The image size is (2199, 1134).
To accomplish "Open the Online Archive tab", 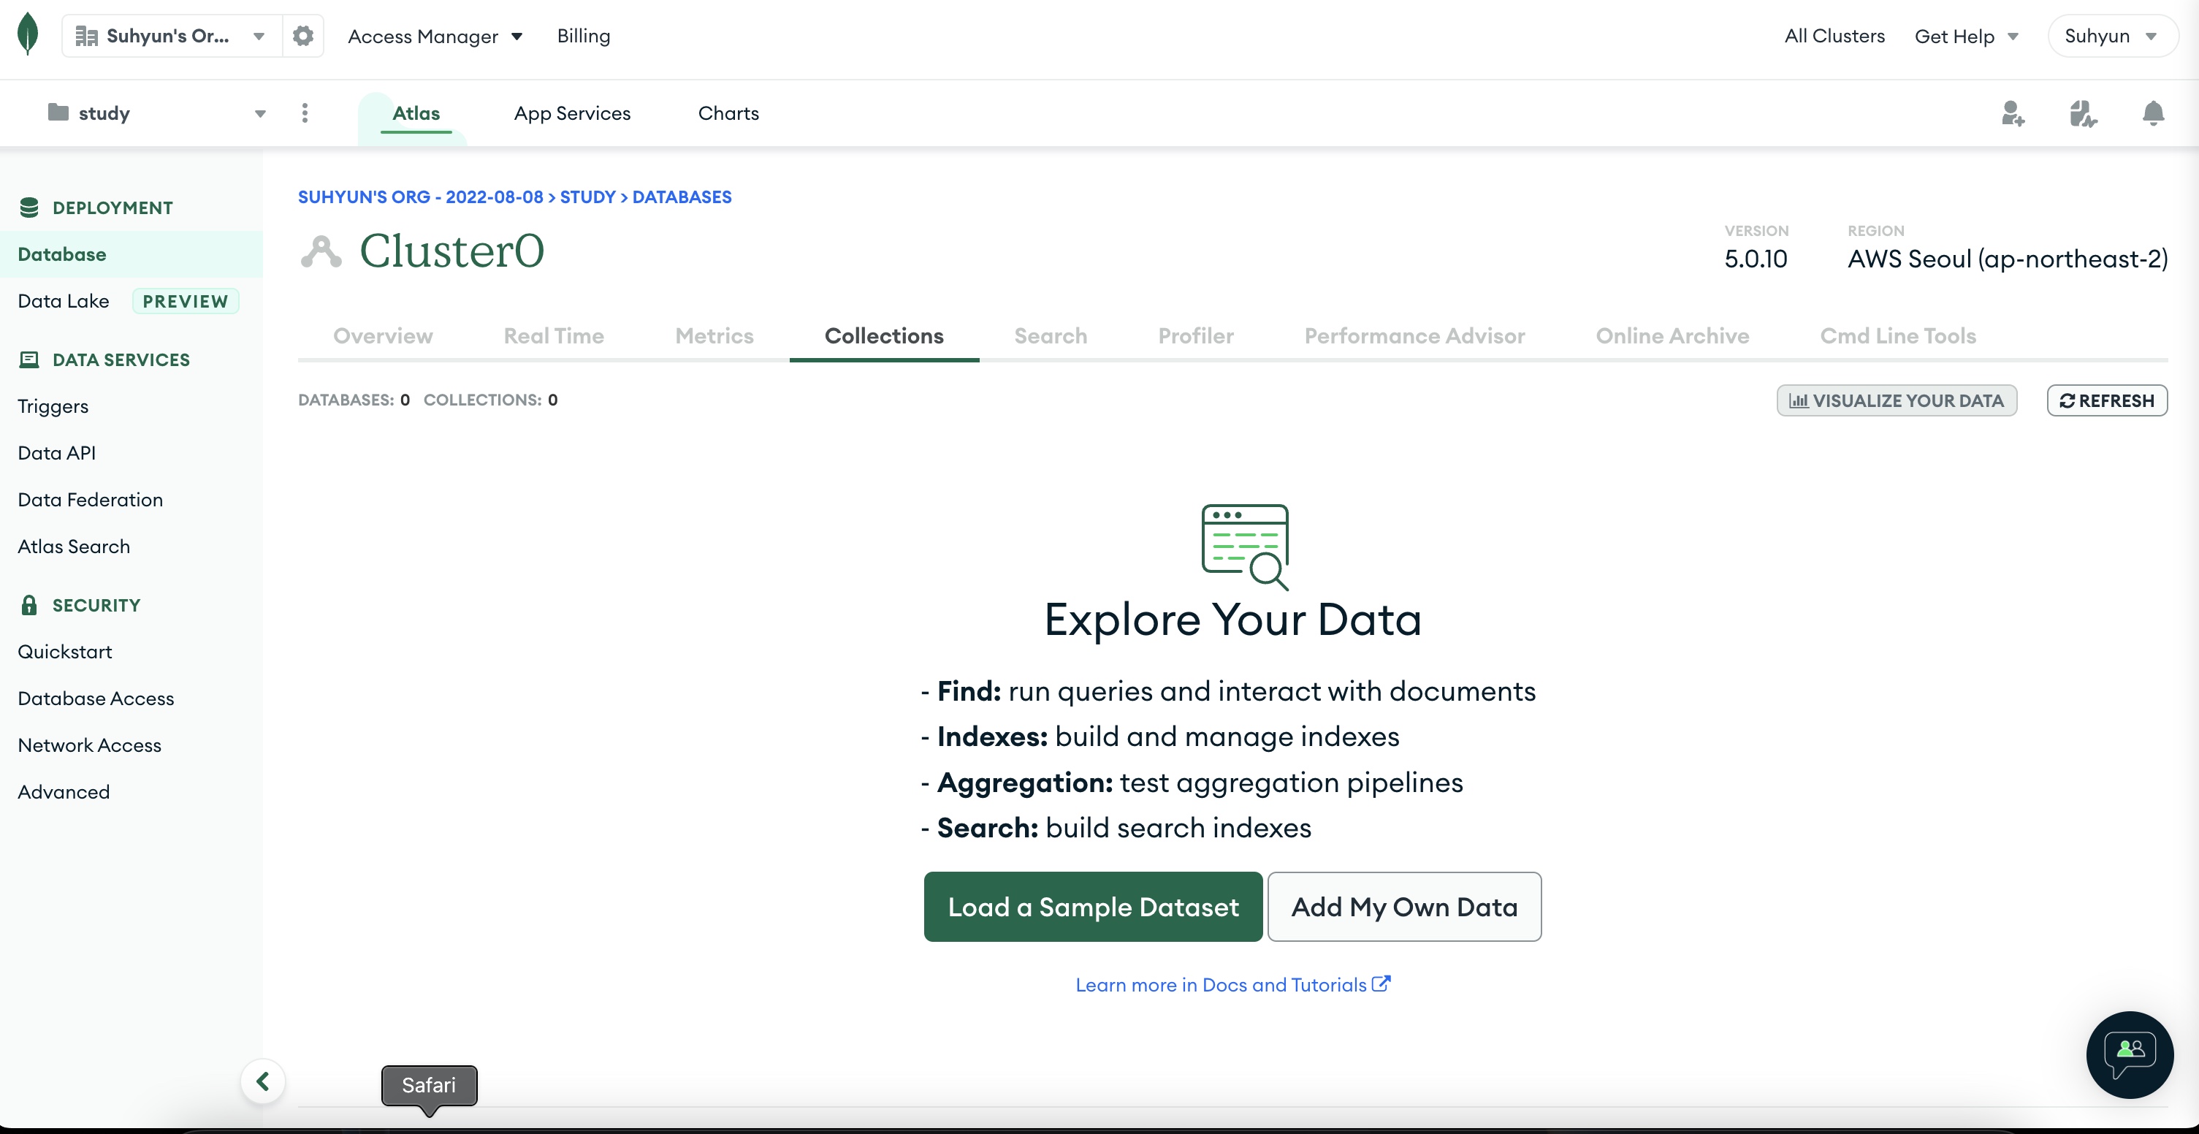I will [x=1672, y=335].
